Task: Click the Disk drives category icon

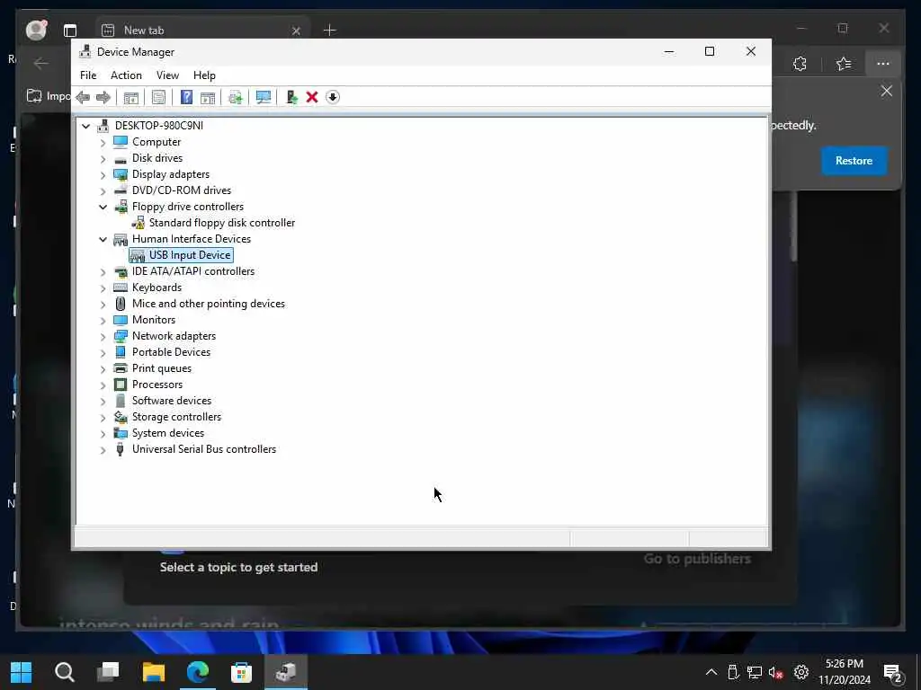Action: [x=121, y=159]
